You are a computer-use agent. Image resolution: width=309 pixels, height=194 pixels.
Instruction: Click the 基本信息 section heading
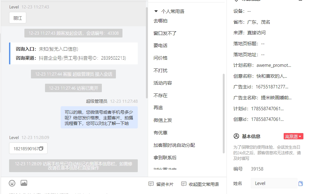251,136
